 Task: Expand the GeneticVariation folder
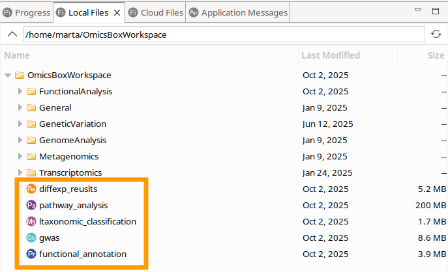20,124
